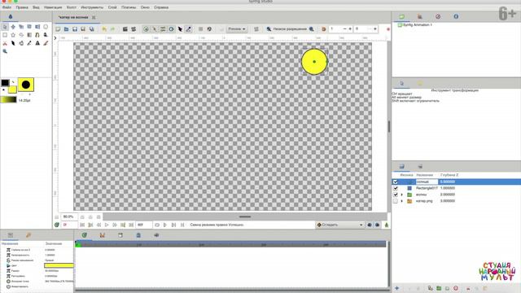Click the magnifier icon left of resolution label
Viewport: 521px width, 293px height.
point(269,29)
